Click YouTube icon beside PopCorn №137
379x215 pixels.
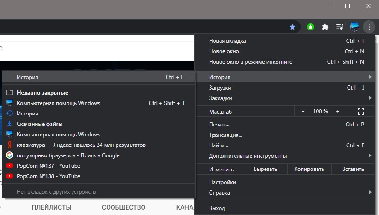tap(10, 165)
